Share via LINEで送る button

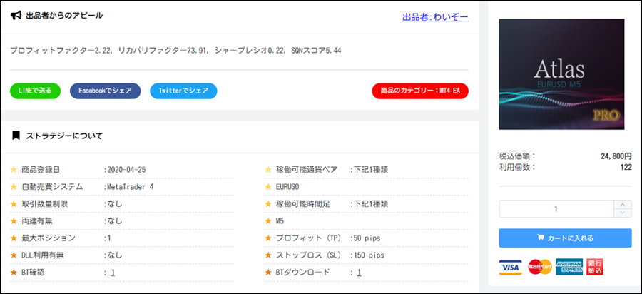[35, 91]
